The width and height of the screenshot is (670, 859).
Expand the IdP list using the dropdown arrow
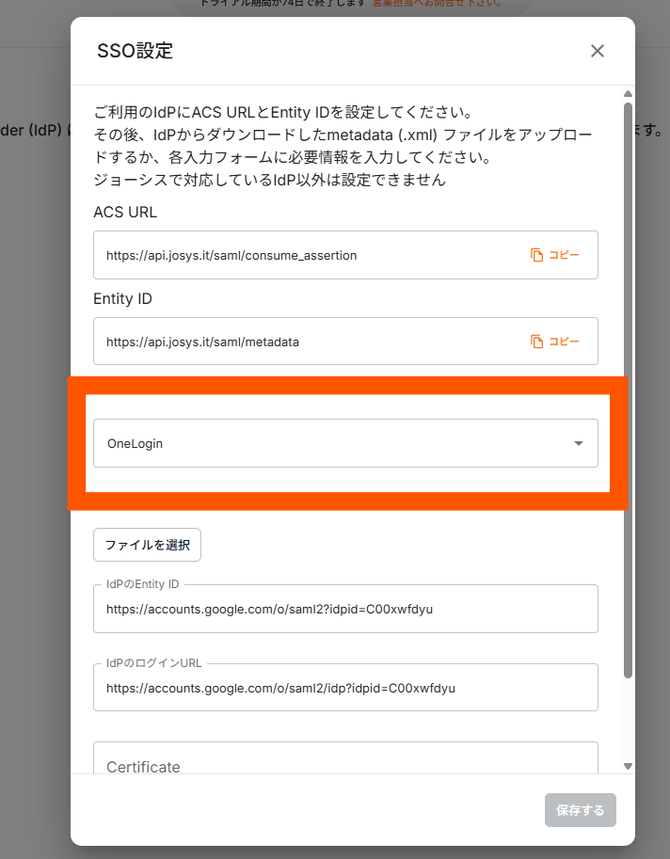pyautogui.click(x=579, y=444)
